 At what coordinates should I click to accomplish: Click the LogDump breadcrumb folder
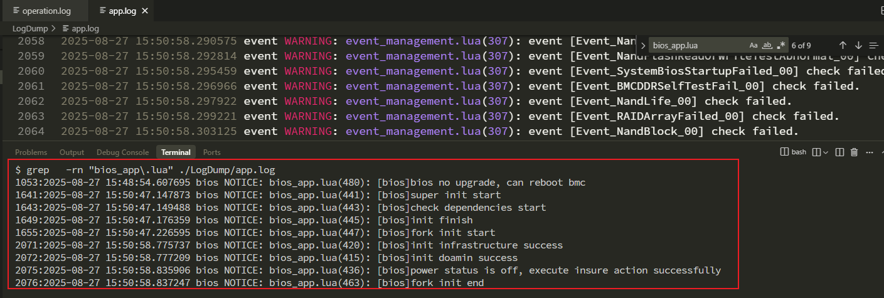click(x=31, y=28)
